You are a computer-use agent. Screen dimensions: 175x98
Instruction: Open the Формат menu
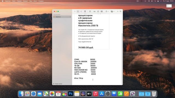tap(25, 1)
